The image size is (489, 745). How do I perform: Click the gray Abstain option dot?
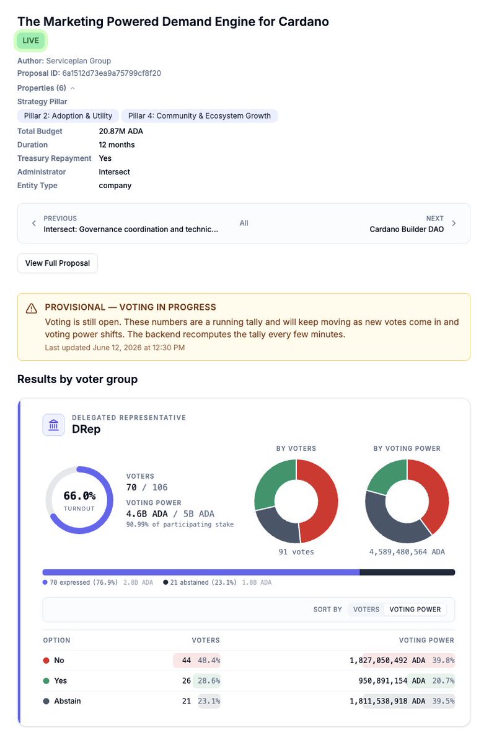point(46,702)
